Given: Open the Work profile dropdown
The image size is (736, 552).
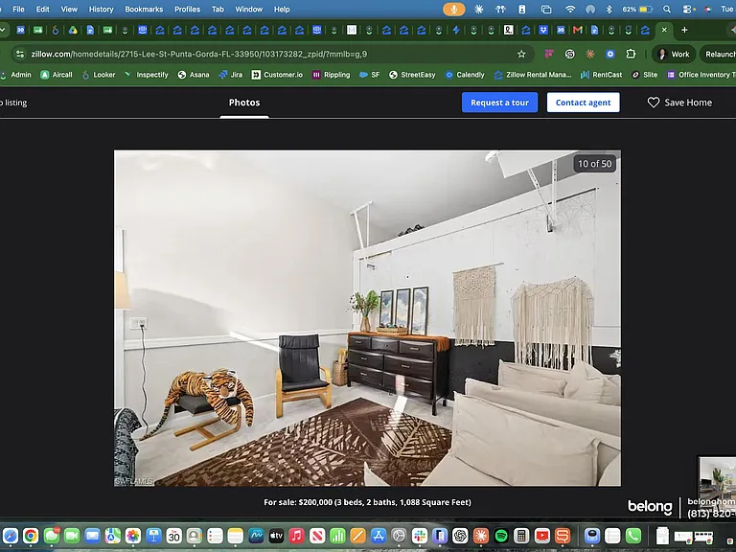Looking at the screenshot, I should pyautogui.click(x=673, y=54).
